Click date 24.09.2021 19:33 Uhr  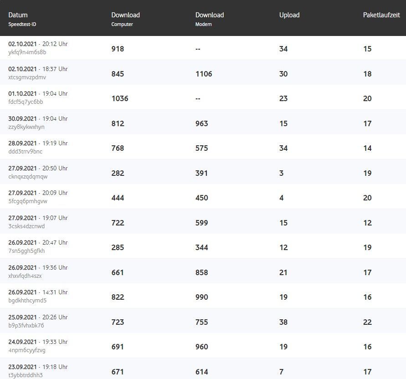(x=38, y=342)
